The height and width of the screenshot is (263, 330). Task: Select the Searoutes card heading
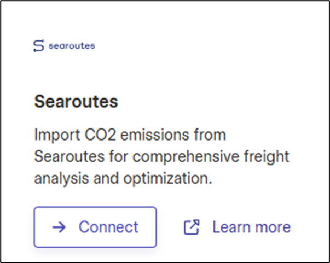76,102
